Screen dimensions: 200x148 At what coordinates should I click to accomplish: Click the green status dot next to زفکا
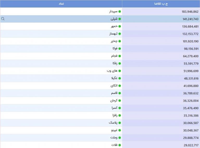tap(120, 63)
